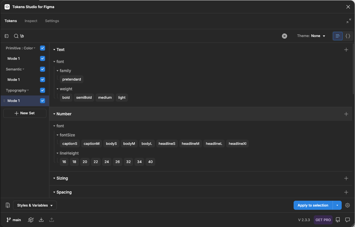Grab the drag handle on the selected Mode 1 set
The height and width of the screenshot is (227, 355).
[4, 101]
